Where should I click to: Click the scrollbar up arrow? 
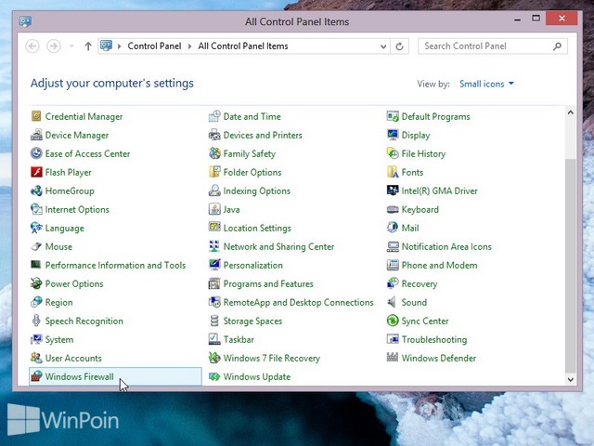[571, 112]
